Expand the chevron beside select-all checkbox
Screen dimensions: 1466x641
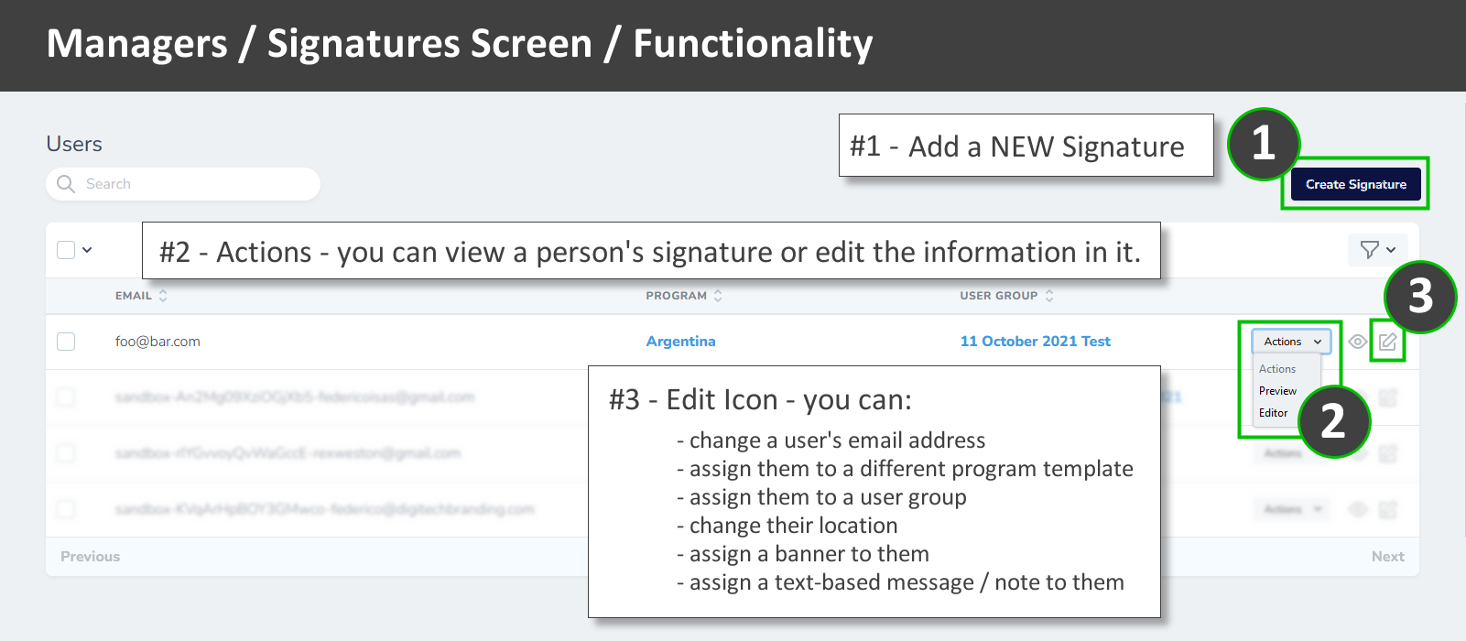click(x=87, y=250)
